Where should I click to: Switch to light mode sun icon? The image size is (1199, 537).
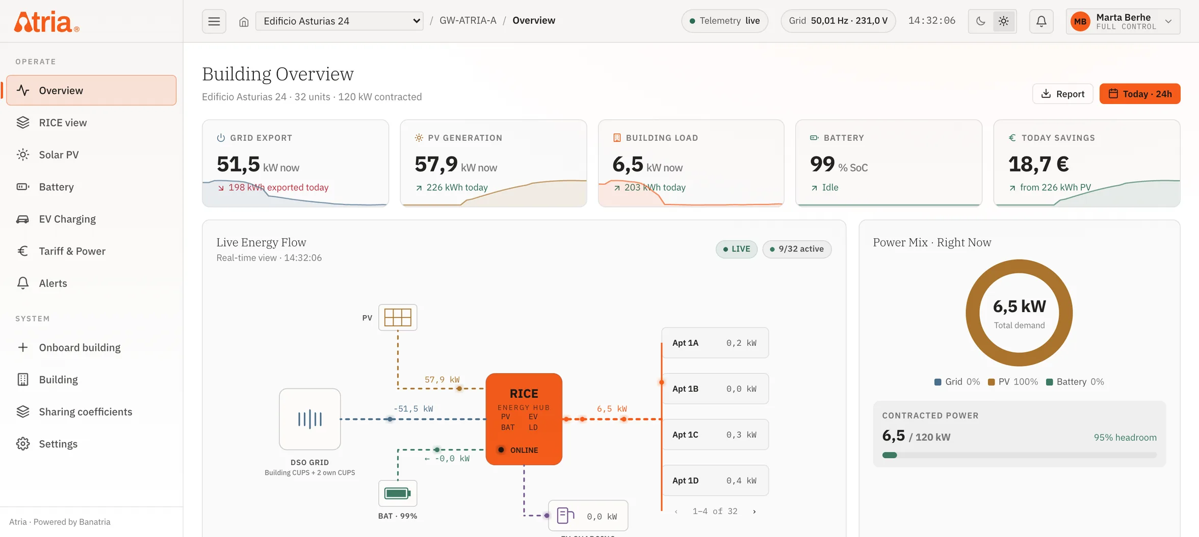point(1003,21)
